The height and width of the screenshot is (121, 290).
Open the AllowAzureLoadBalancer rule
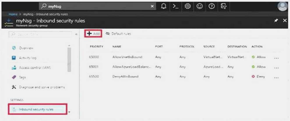coord(132,67)
